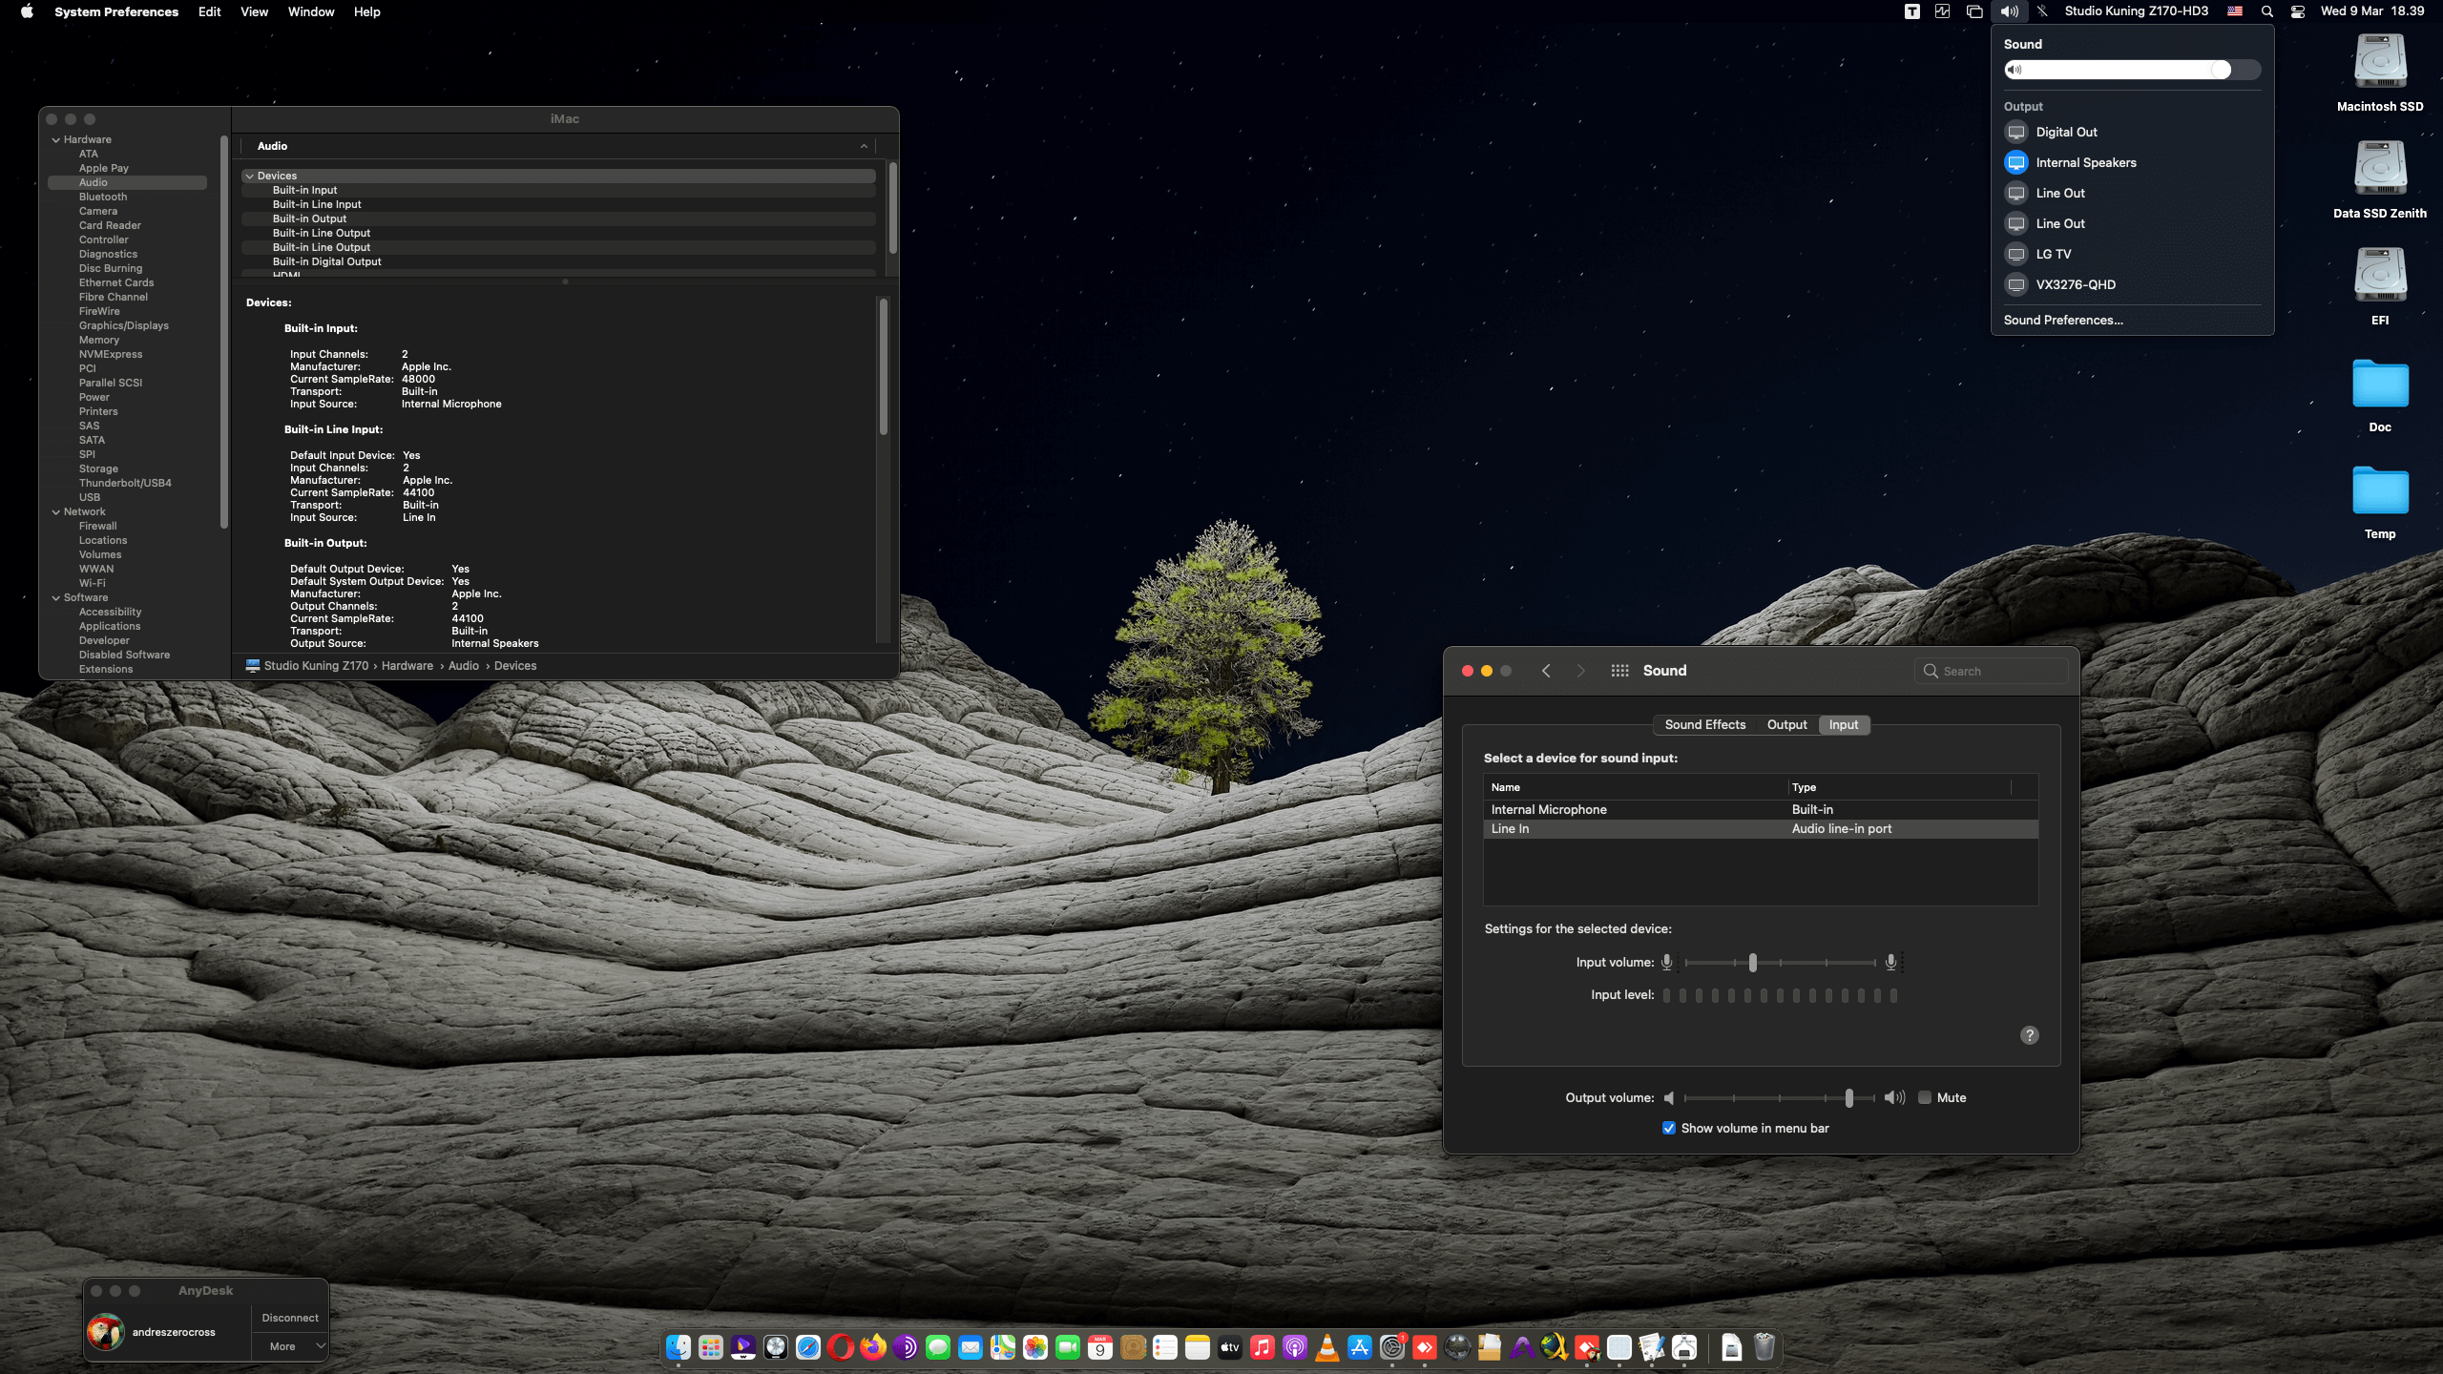Collapse the Devices disclosure triangle
Image resolution: width=2443 pixels, height=1374 pixels.
pos(250,176)
